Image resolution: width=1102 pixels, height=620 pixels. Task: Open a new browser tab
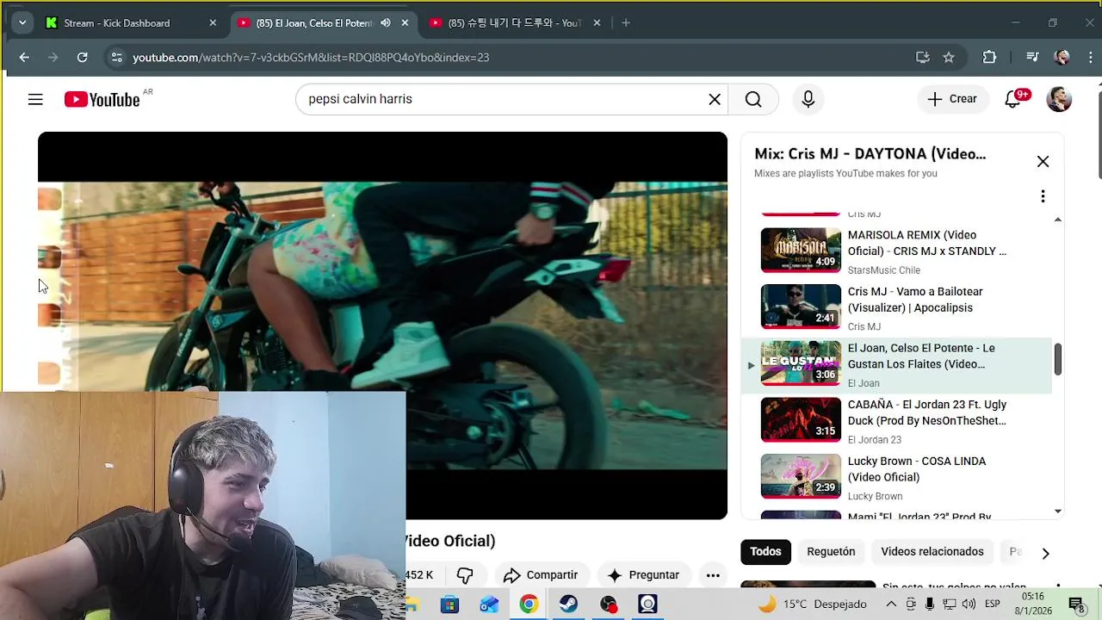[626, 23]
